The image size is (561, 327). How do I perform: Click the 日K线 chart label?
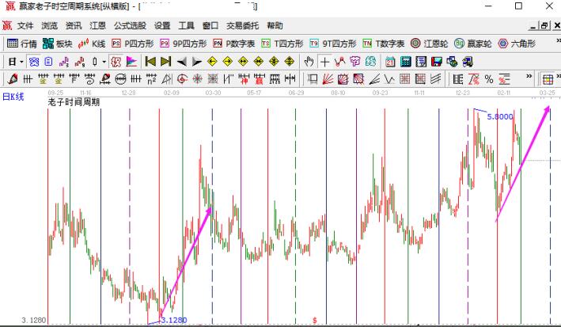13,96
